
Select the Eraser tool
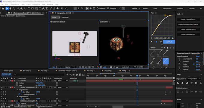click(x=58, y=9)
